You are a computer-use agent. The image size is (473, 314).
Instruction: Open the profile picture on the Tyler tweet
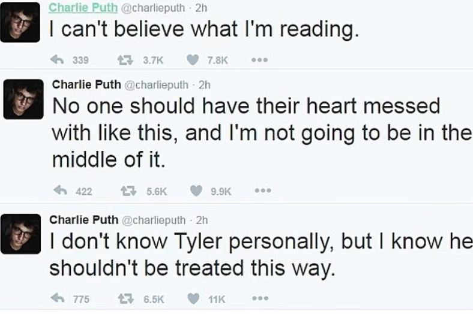click(x=20, y=234)
